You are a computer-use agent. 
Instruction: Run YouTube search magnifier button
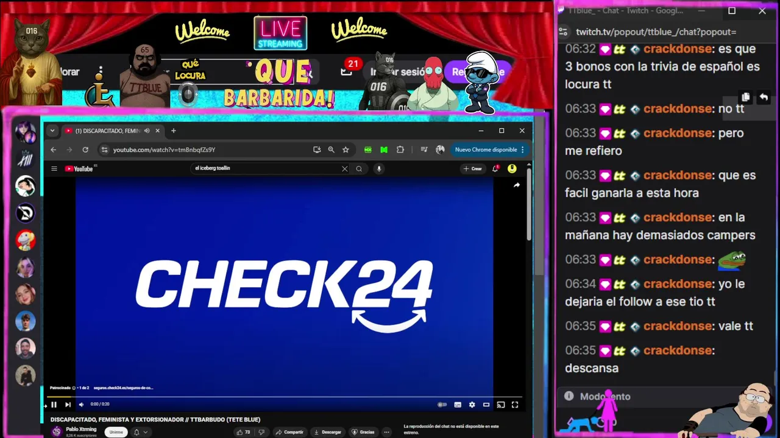(359, 169)
